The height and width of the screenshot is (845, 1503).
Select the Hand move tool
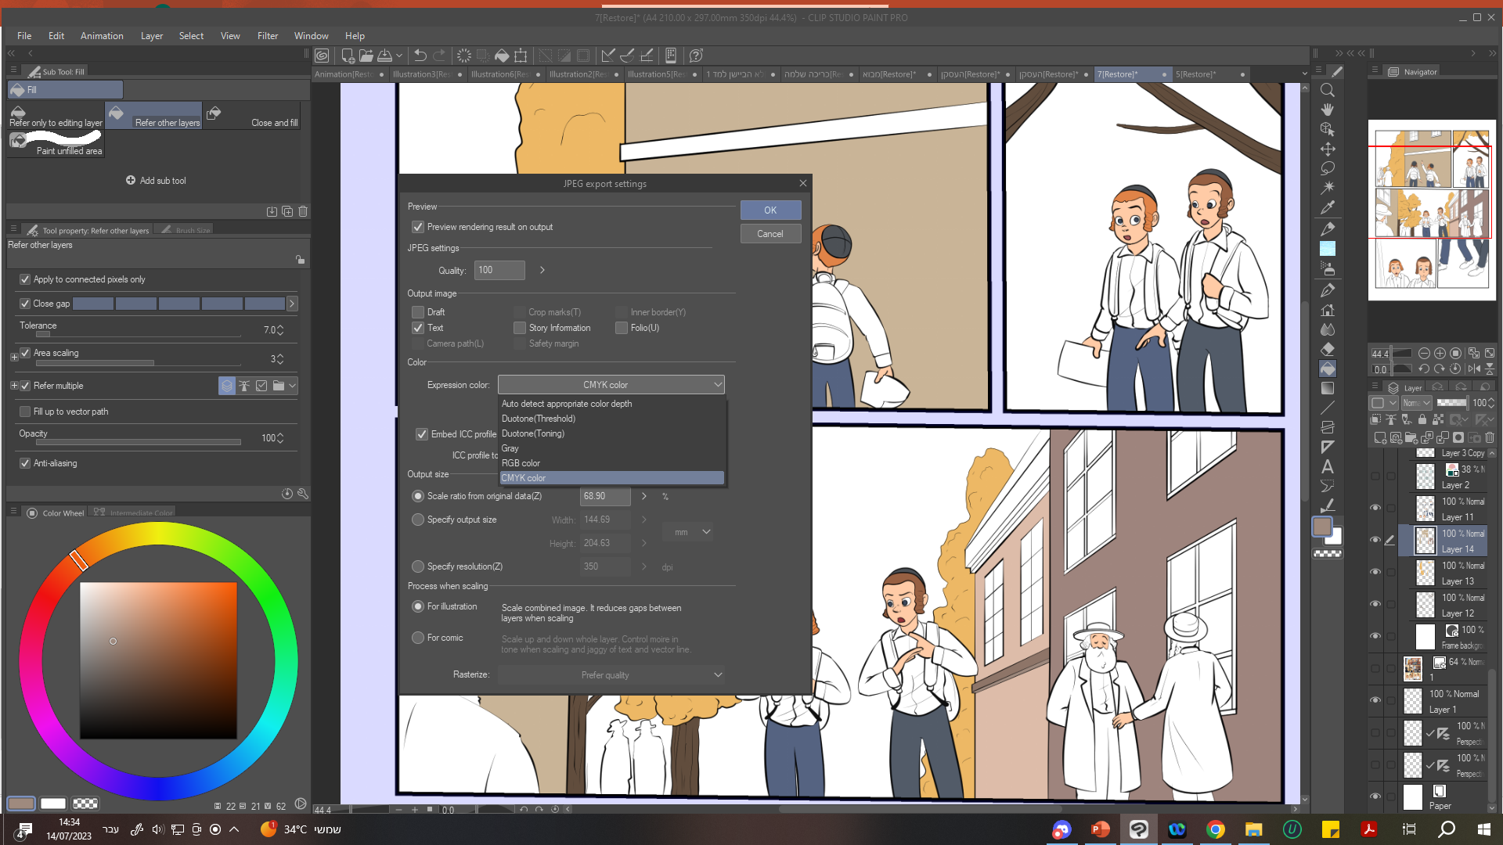point(1328,110)
